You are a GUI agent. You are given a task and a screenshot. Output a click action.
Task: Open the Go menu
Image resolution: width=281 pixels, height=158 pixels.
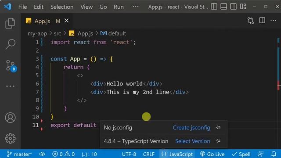[x=103, y=7]
